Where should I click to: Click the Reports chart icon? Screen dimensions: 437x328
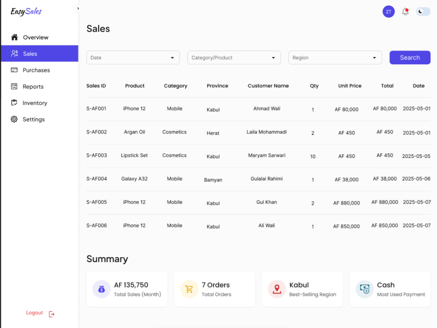14,87
